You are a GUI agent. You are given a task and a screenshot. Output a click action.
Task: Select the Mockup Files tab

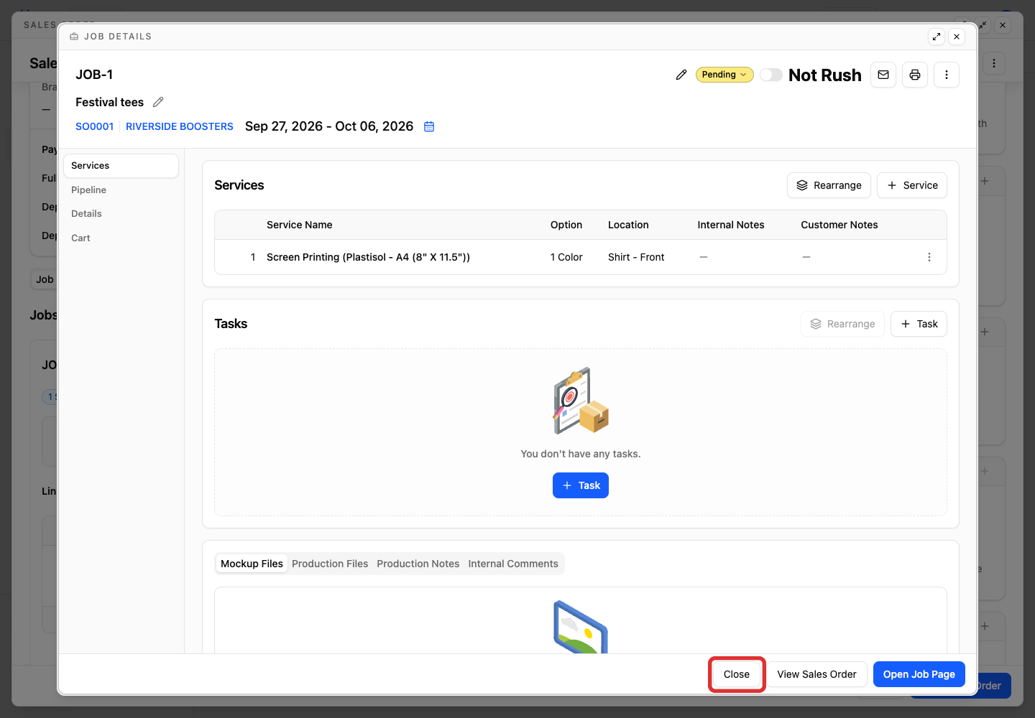point(252,564)
